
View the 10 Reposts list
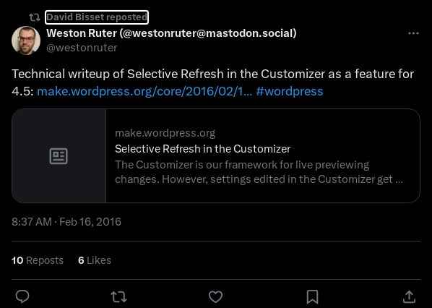(38, 260)
